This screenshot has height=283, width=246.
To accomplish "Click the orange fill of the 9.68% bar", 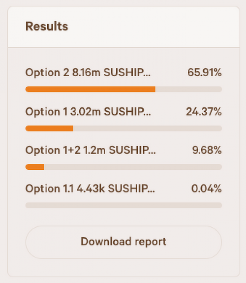I will [35, 167].
